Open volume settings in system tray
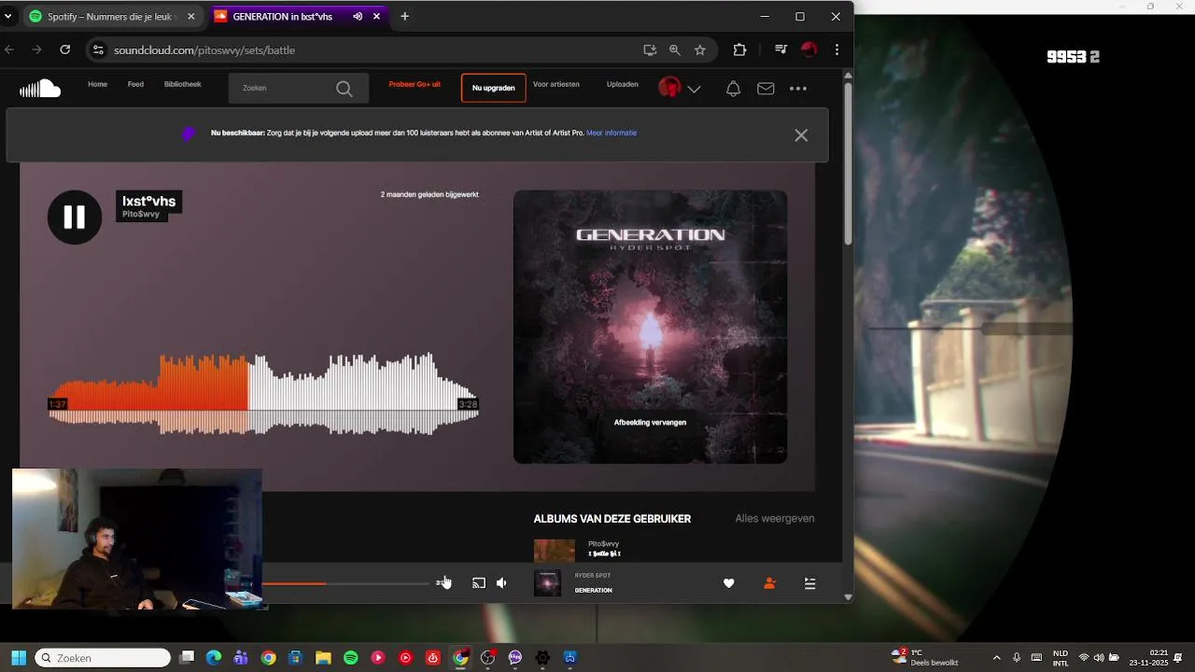The image size is (1195, 672). pos(1098,658)
